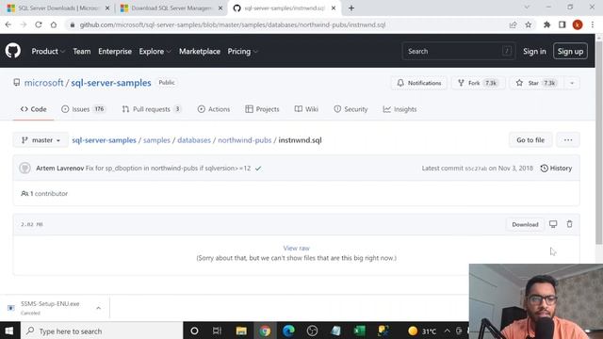Open the northwind-pubs folder breadcrumb
Screen dimensions: 603x339
click(245, 140)
